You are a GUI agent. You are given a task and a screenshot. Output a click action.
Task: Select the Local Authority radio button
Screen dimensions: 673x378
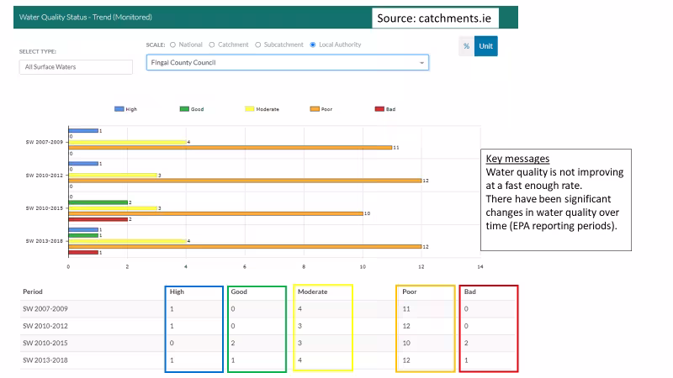coord(314,45)
